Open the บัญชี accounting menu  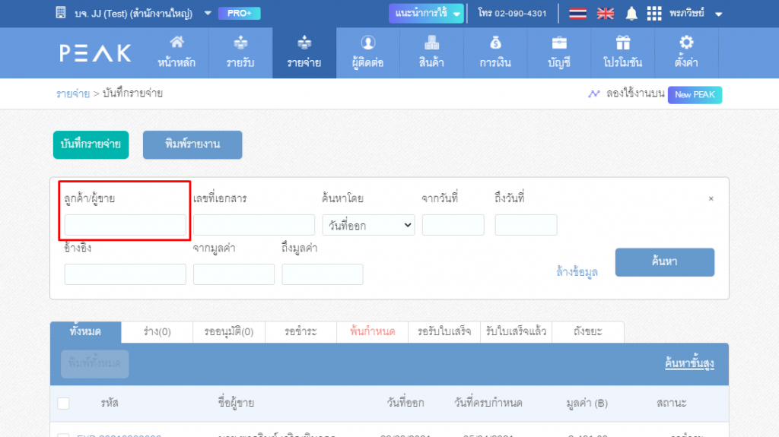click(x=559, y=52)
